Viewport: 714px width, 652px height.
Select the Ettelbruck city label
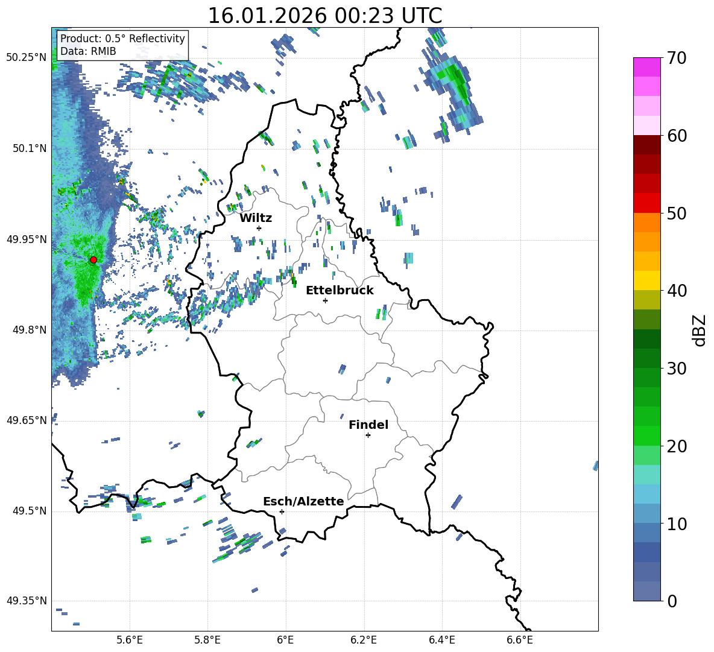(x=340, y=291)
